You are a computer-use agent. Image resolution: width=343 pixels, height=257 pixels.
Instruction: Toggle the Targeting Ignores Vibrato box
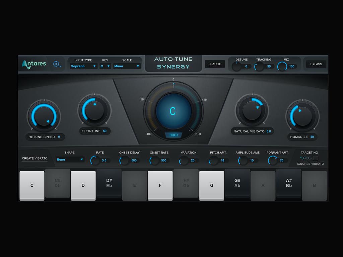316,158
